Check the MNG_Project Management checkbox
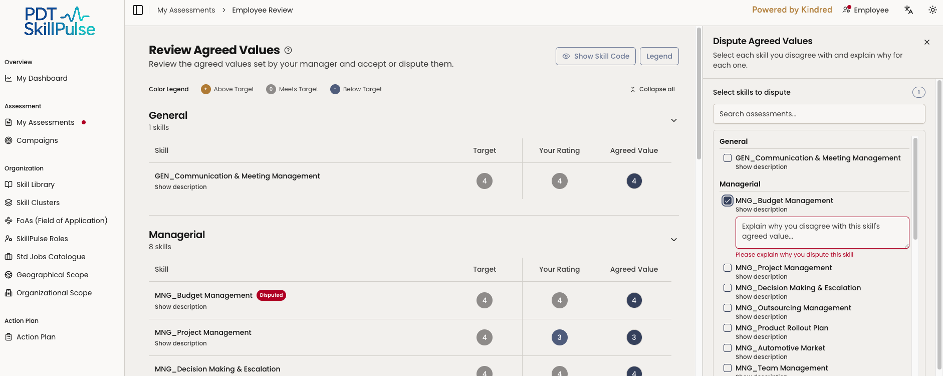This screenshot has width=943, height=376. (728, 268)
